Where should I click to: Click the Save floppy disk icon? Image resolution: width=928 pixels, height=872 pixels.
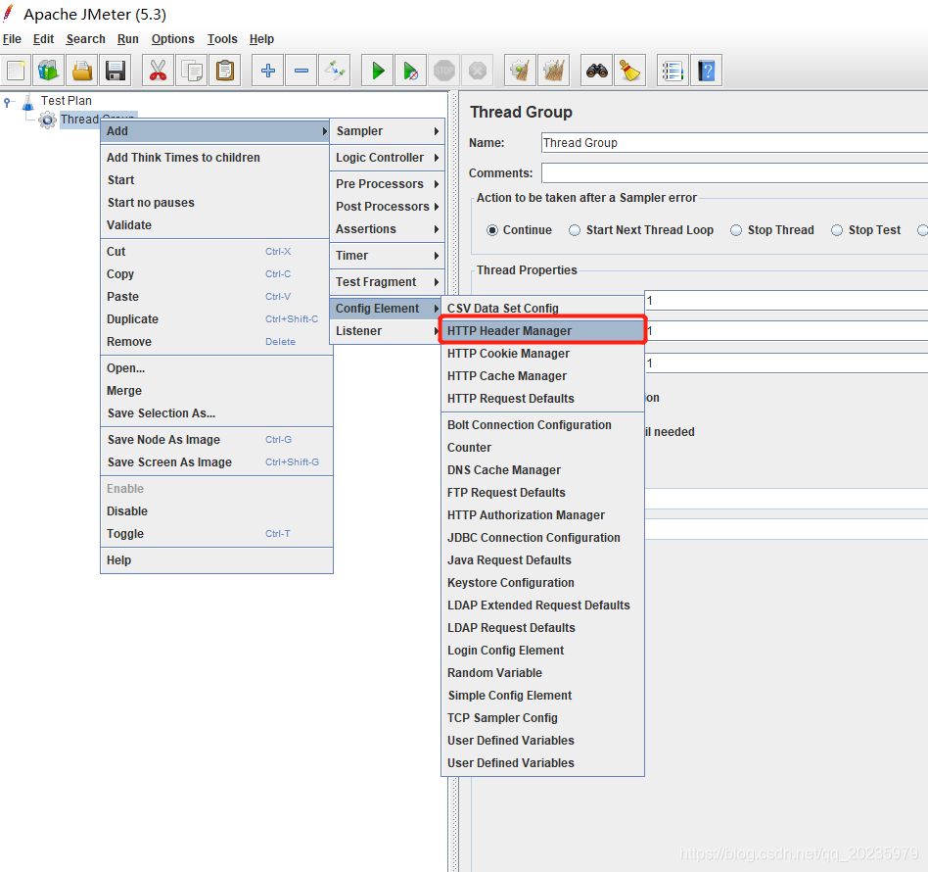[x=116, y=71]
